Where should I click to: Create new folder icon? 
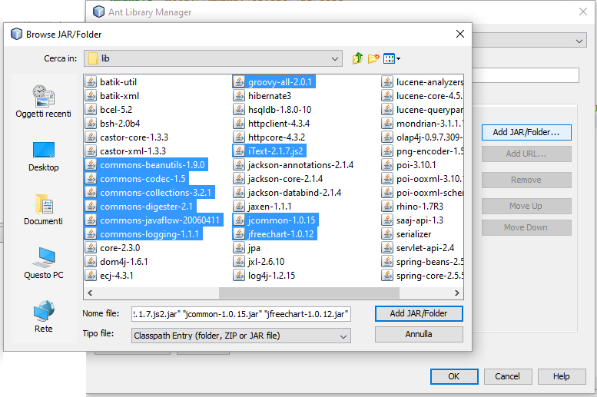pyautogui.click(x=373, y=58)
